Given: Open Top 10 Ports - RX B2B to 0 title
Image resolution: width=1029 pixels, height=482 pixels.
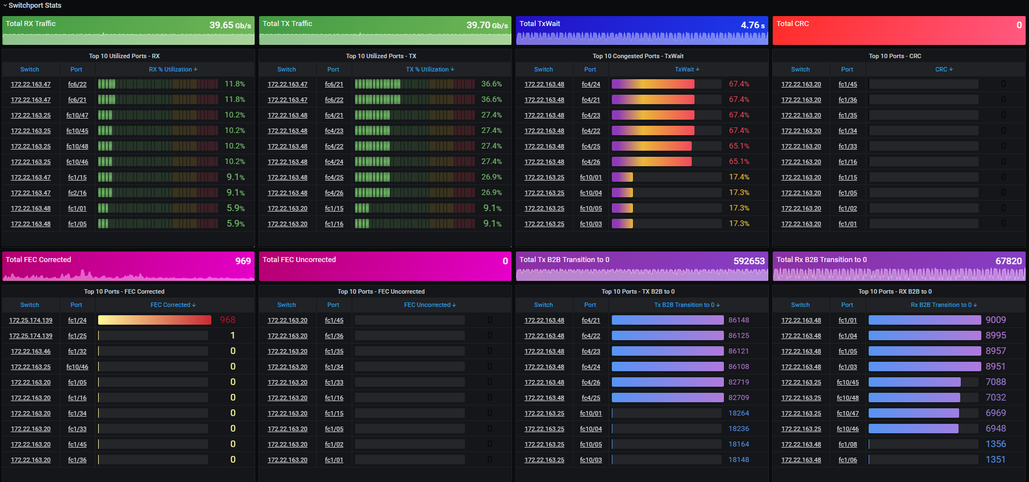Looking at the screenshot, I should [x=895, y=291].
